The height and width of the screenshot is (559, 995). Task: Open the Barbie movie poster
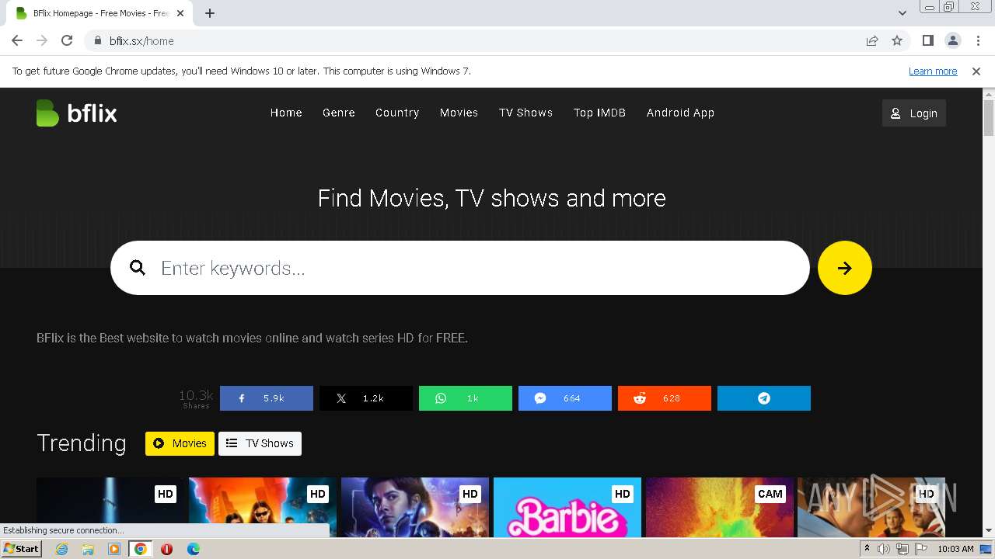pos(567,507)
